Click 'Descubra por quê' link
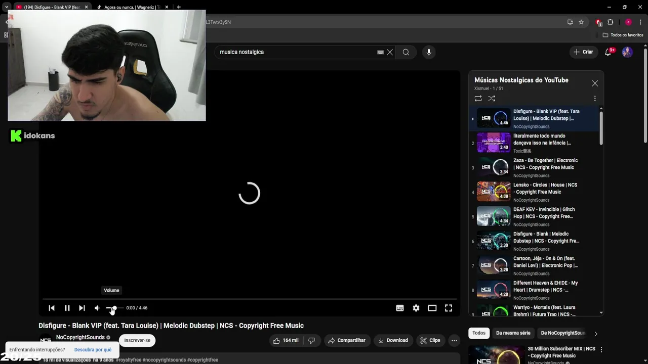 click(93, 350)
